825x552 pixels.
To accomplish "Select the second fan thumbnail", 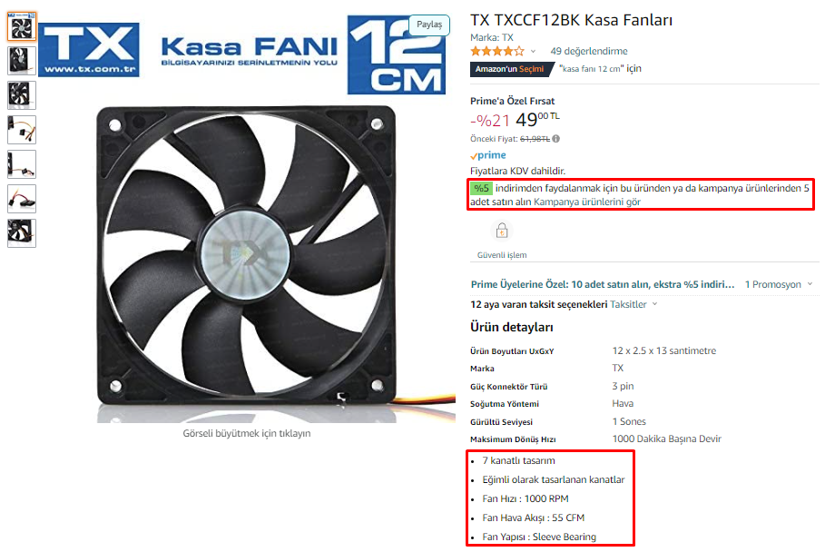I will [x=22, y=61].
